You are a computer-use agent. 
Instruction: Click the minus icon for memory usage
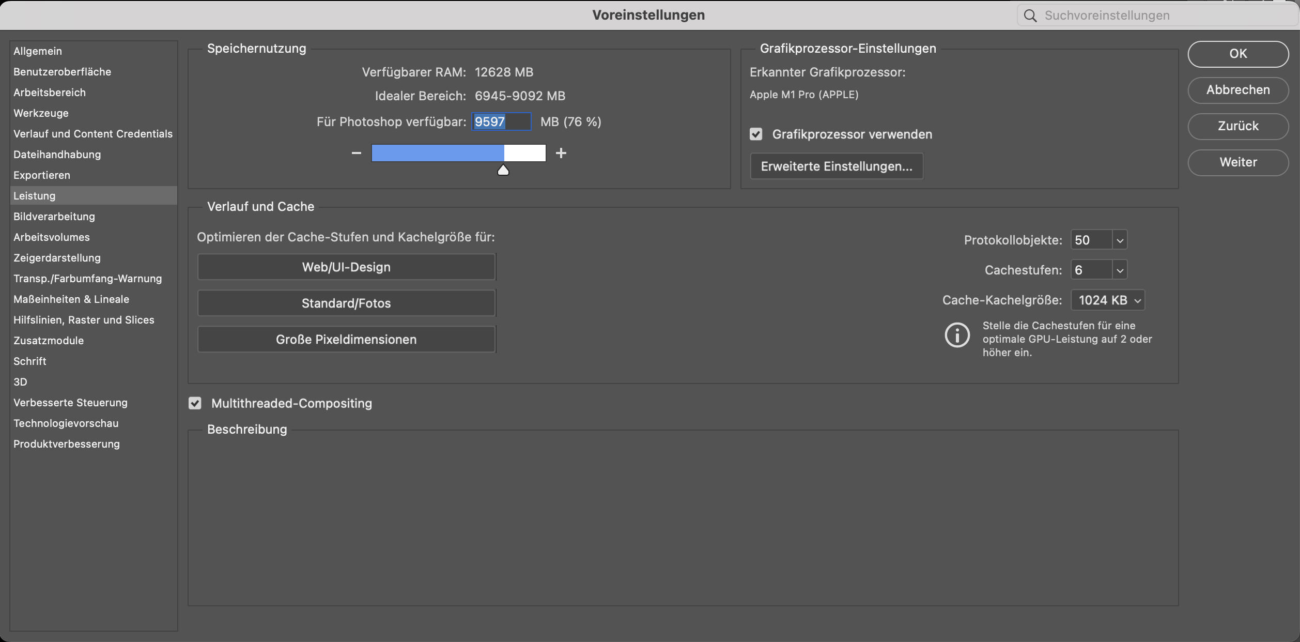pos(357,153)
